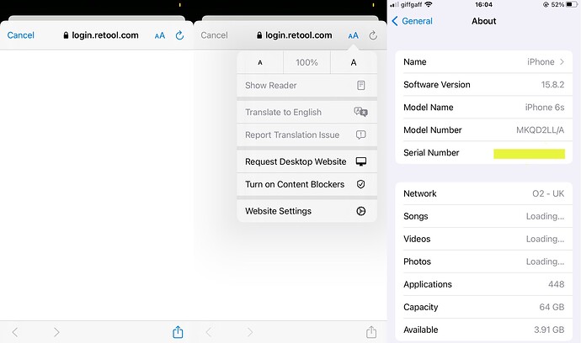Tap the Photos row
Image resolution: width=581 pixels, height=343 pixels.
click(x=483, y=261)
